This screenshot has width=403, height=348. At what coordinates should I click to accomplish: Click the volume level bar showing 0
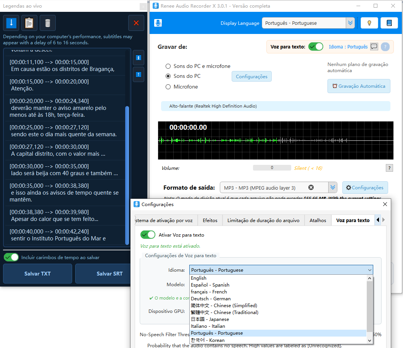point(272,168)
